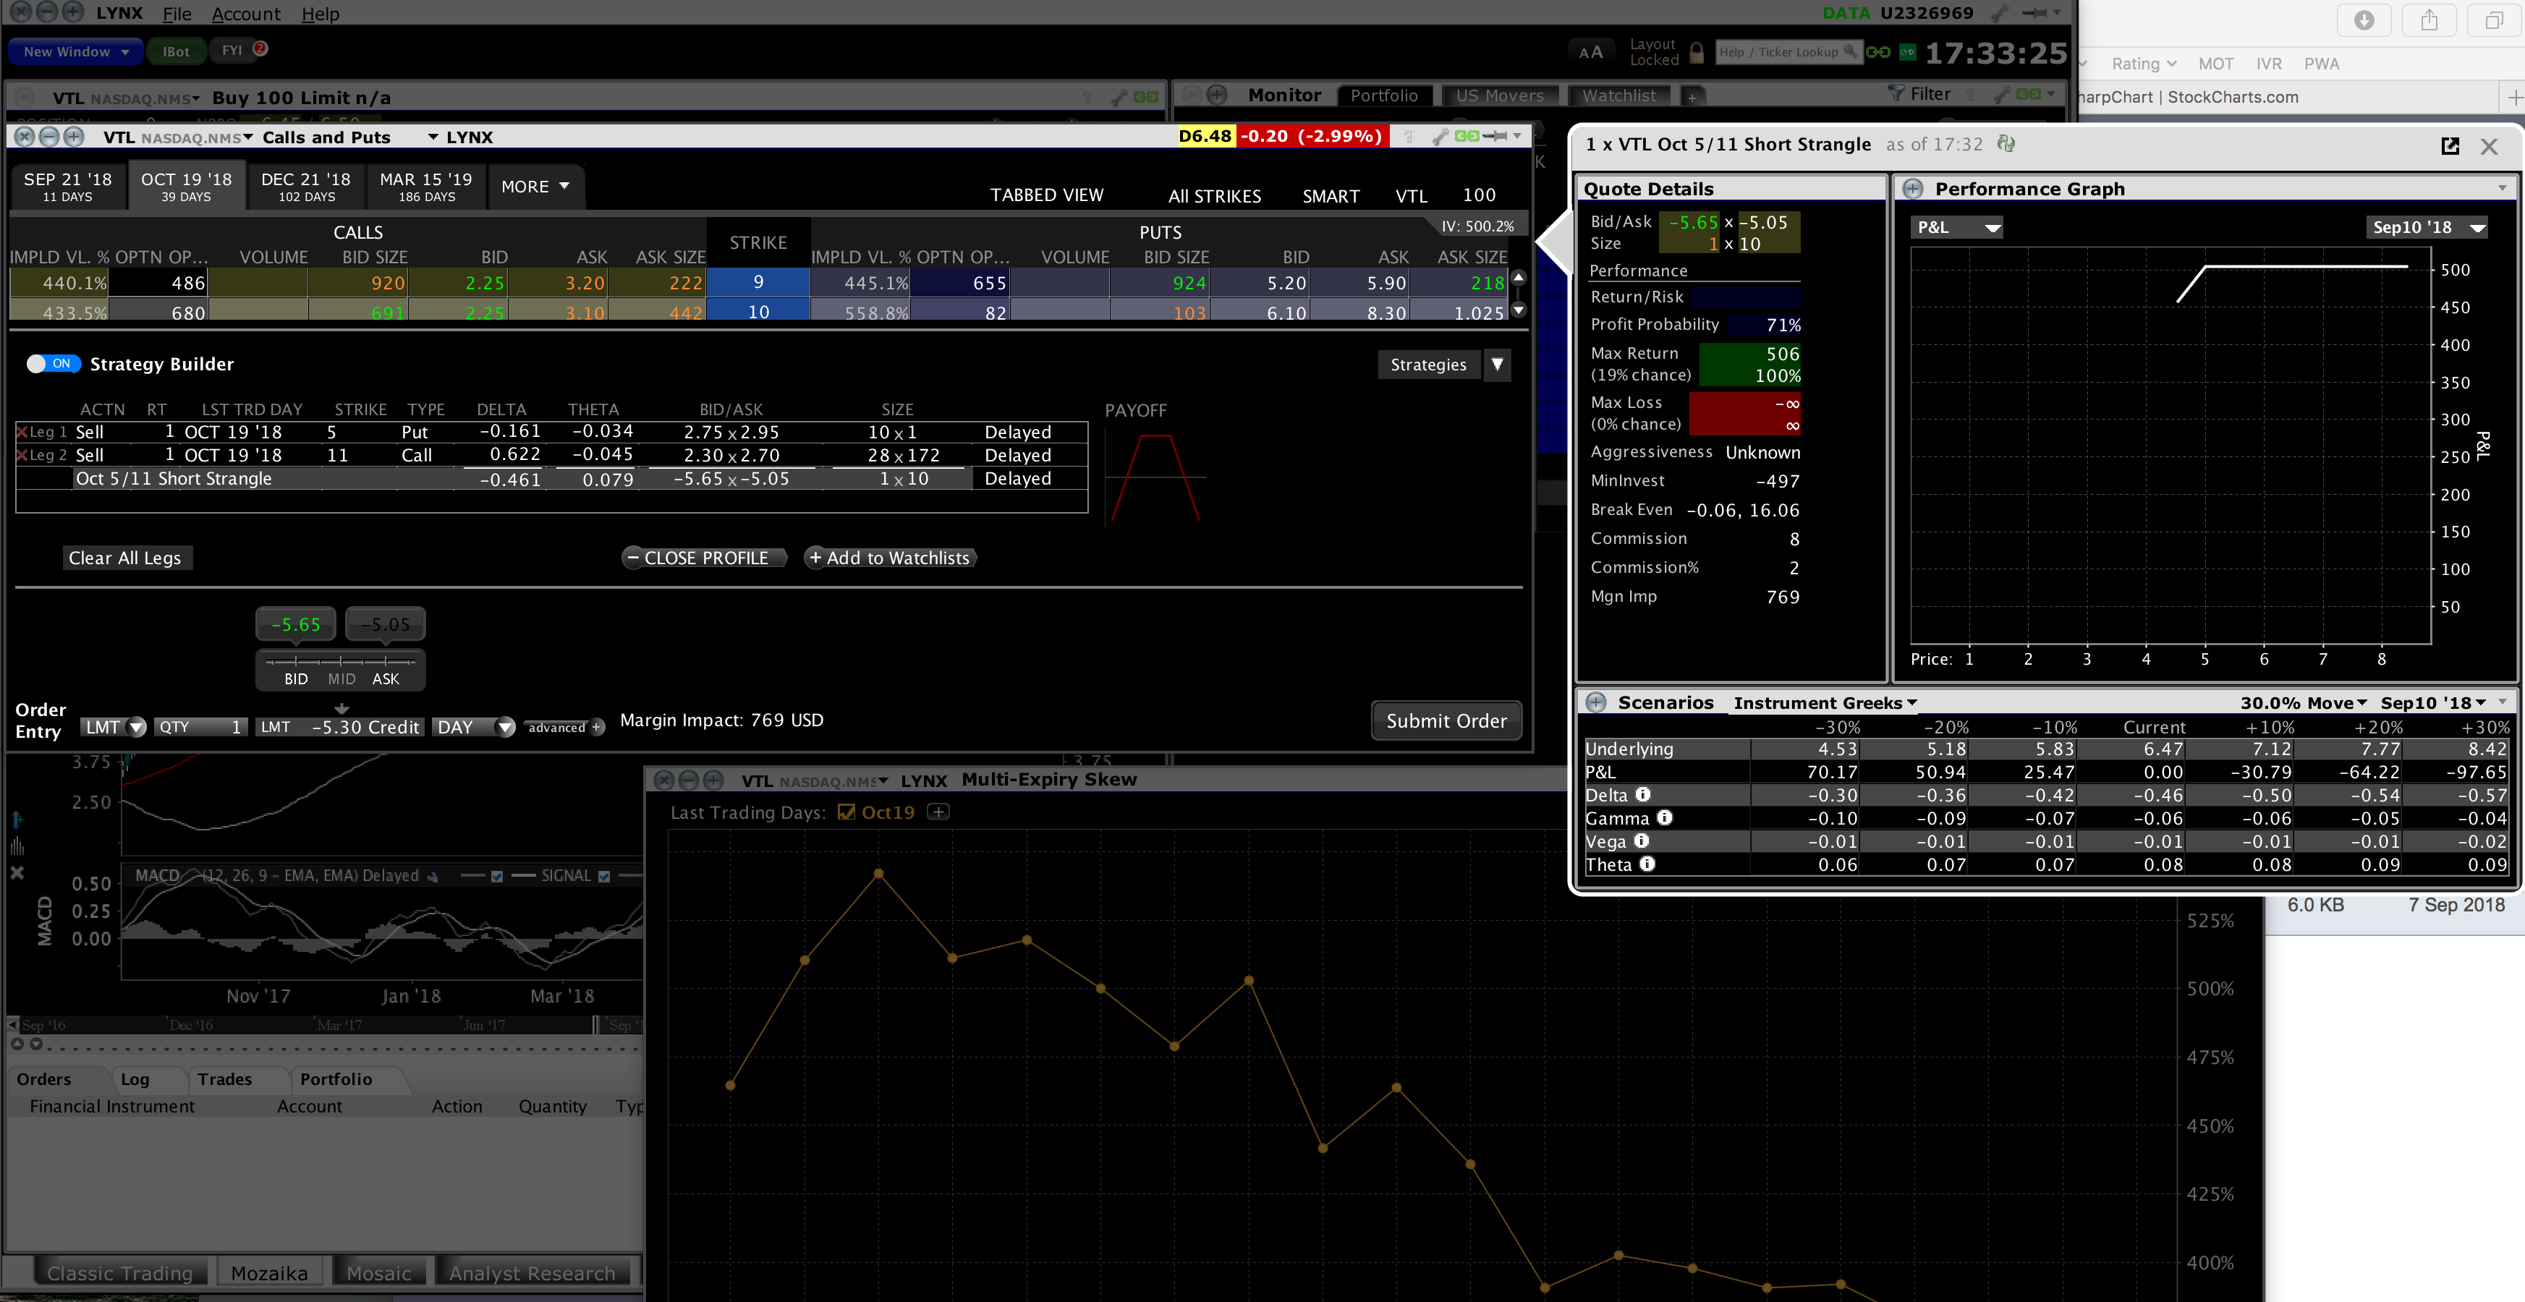The height and width of the screenshot is (1302, 2525).
Task: Open the P&L graph type dropdown
Action: click(x=1956, y=227)
